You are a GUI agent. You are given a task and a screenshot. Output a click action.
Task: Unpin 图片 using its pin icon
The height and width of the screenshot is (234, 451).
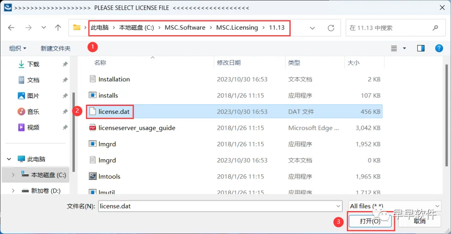point(65,96)
